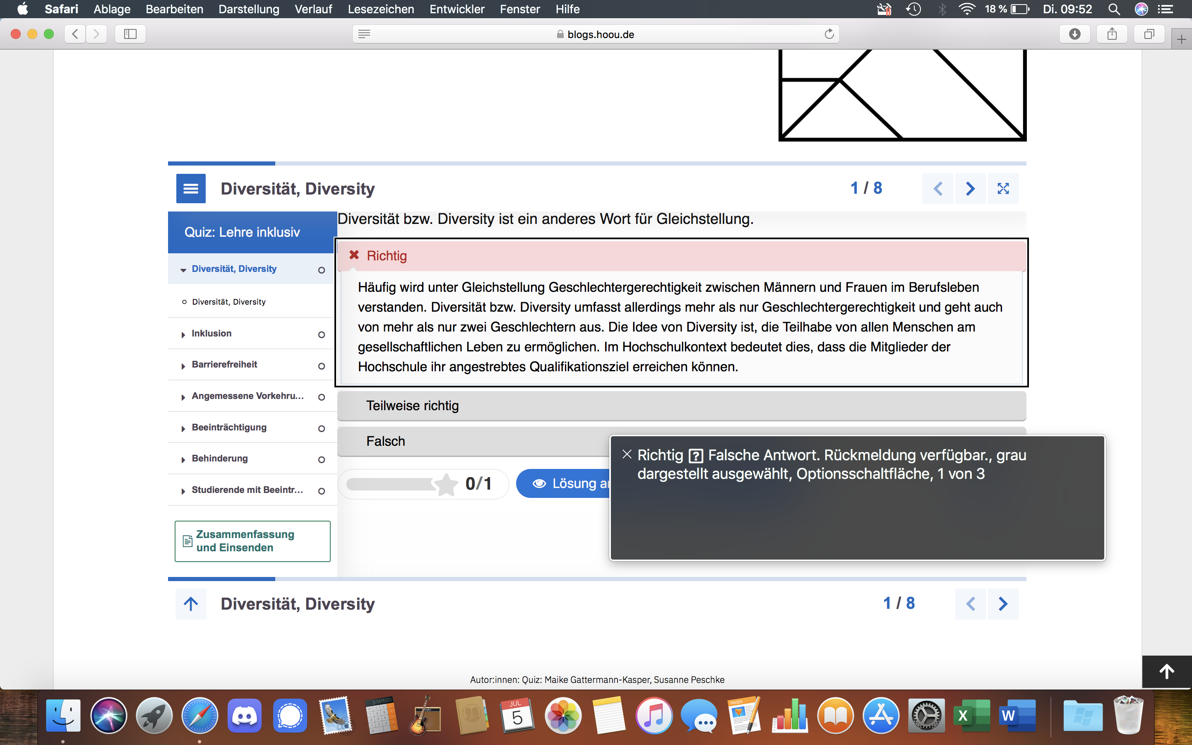
Task: Open Notification Center list icon
Action: (1166, 9)
